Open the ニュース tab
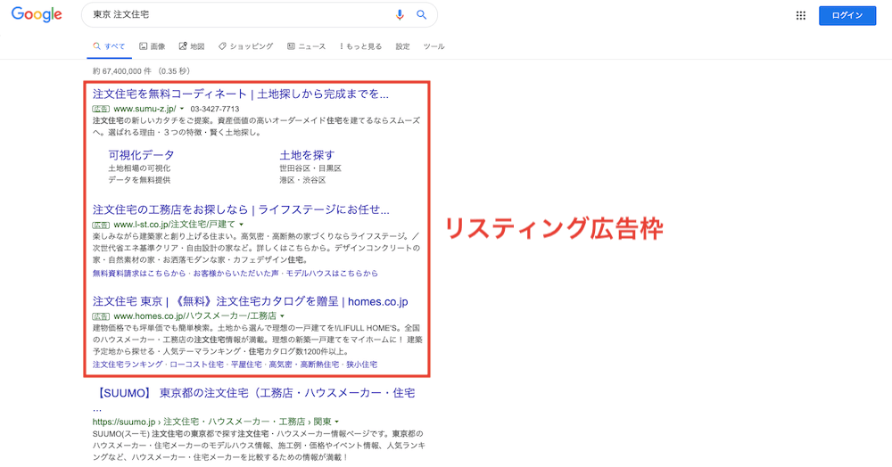 point(307,46)
